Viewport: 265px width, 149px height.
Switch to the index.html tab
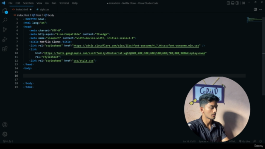tap(22, 10)
